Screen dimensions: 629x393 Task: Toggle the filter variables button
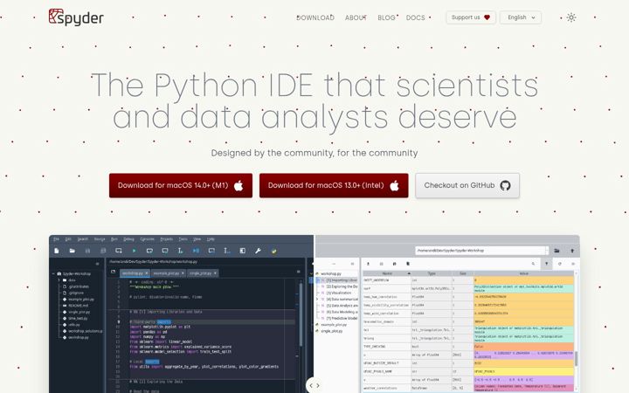pos(546,264)
